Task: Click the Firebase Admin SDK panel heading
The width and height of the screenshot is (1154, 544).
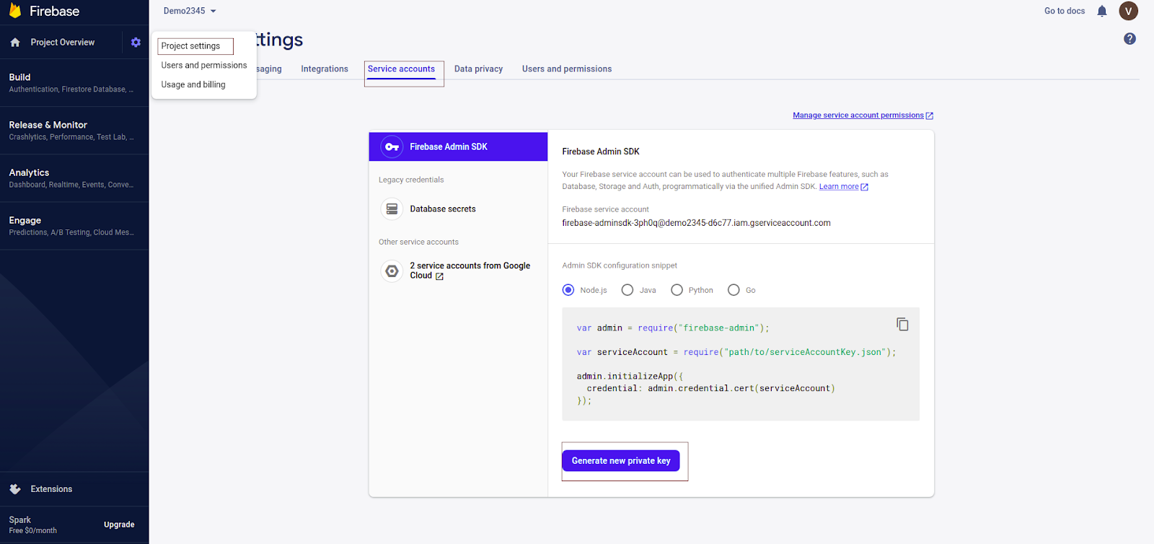Action: (601, 152)
